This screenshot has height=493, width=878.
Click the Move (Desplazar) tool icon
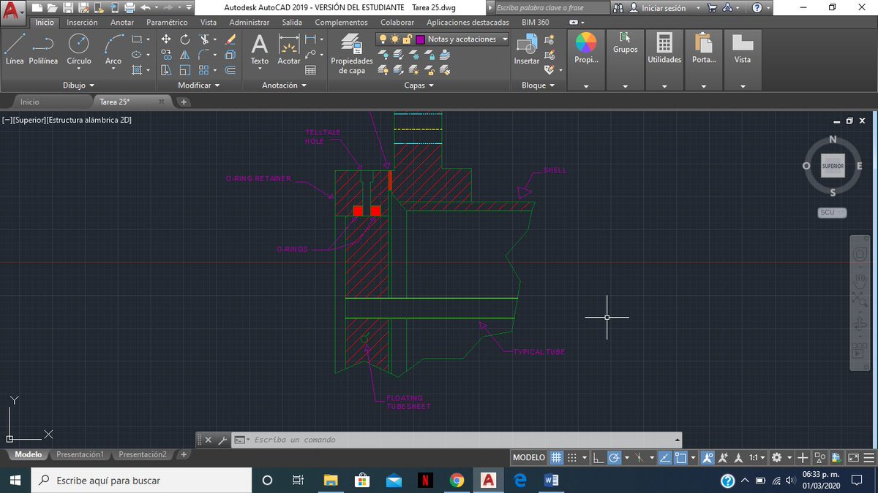pos(166,39)
